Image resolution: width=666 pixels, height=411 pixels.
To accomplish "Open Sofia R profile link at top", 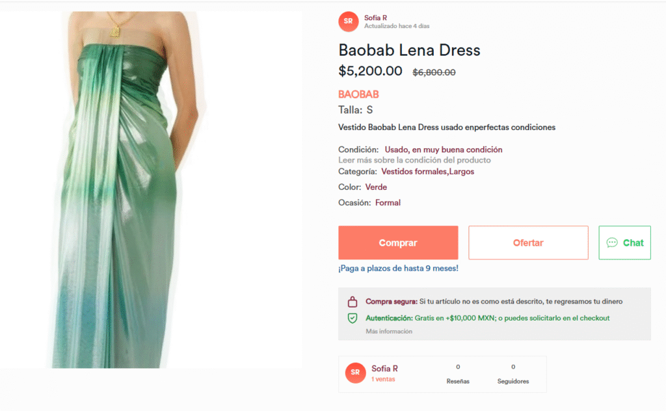I will (376, 18).
